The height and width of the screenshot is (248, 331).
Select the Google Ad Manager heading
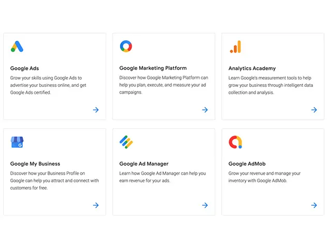144,164
